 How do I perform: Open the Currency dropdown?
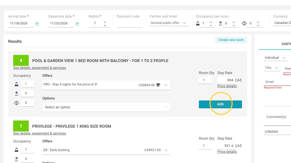[x=282, y=23]
